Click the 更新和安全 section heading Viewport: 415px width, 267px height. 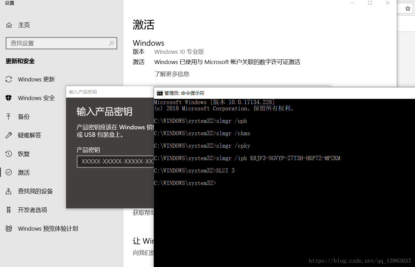[20, 61]
